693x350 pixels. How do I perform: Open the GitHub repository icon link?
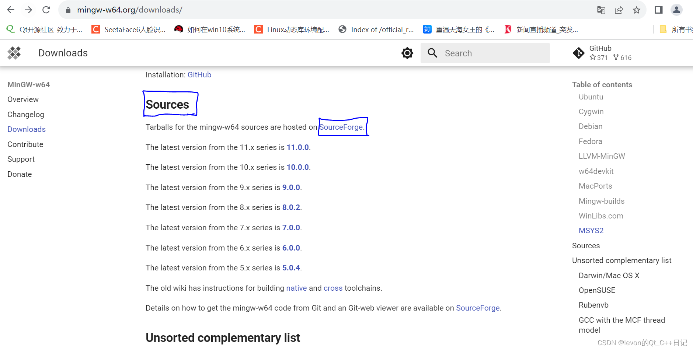(579, 53)
